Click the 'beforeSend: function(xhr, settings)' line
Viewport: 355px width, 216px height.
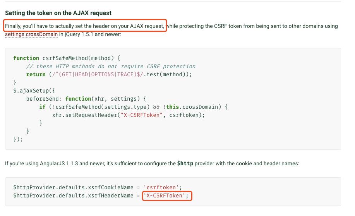(86, 99)
